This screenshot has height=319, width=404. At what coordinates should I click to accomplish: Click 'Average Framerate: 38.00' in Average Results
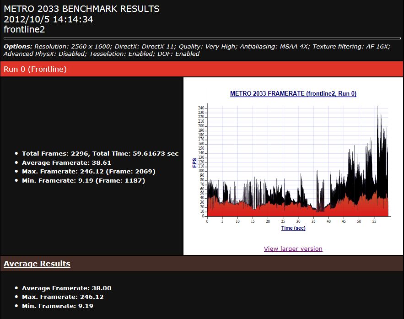(66, 288)
